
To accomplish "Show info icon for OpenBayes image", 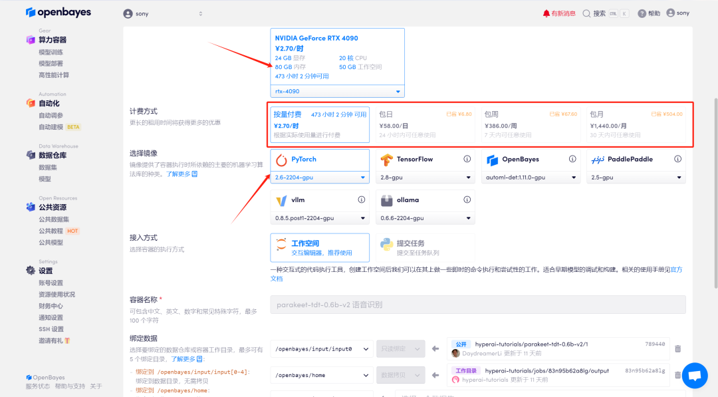I will tap(572, 159).
